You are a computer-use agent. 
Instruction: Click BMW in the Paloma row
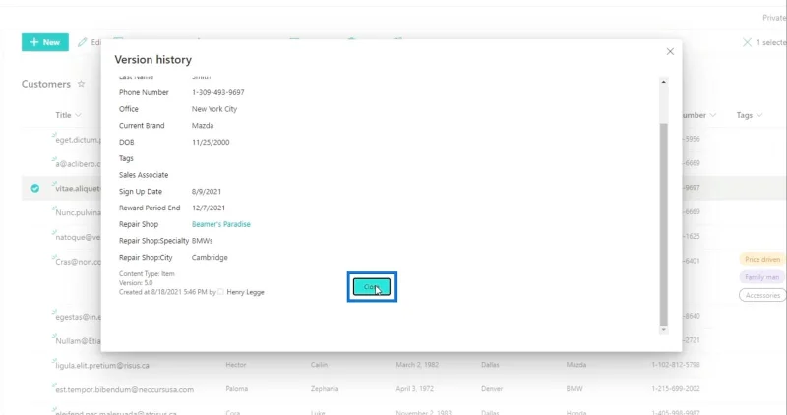575,388
